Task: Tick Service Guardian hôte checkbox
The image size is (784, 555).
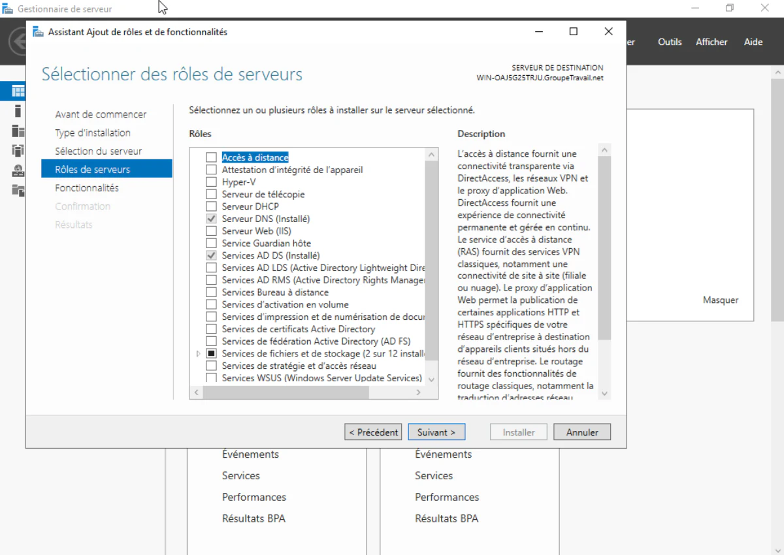Action: 211,243
